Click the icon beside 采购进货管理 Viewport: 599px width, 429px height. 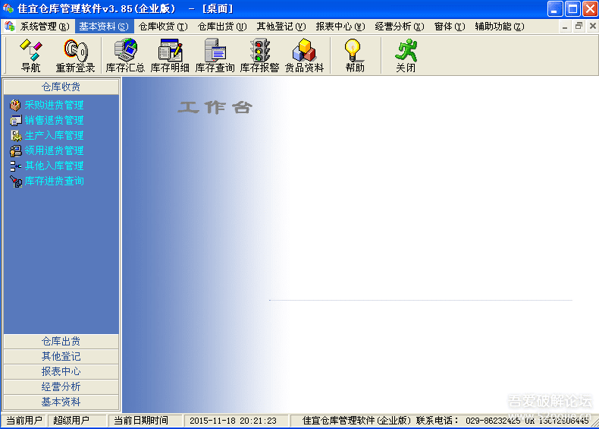tap(15, 105)
